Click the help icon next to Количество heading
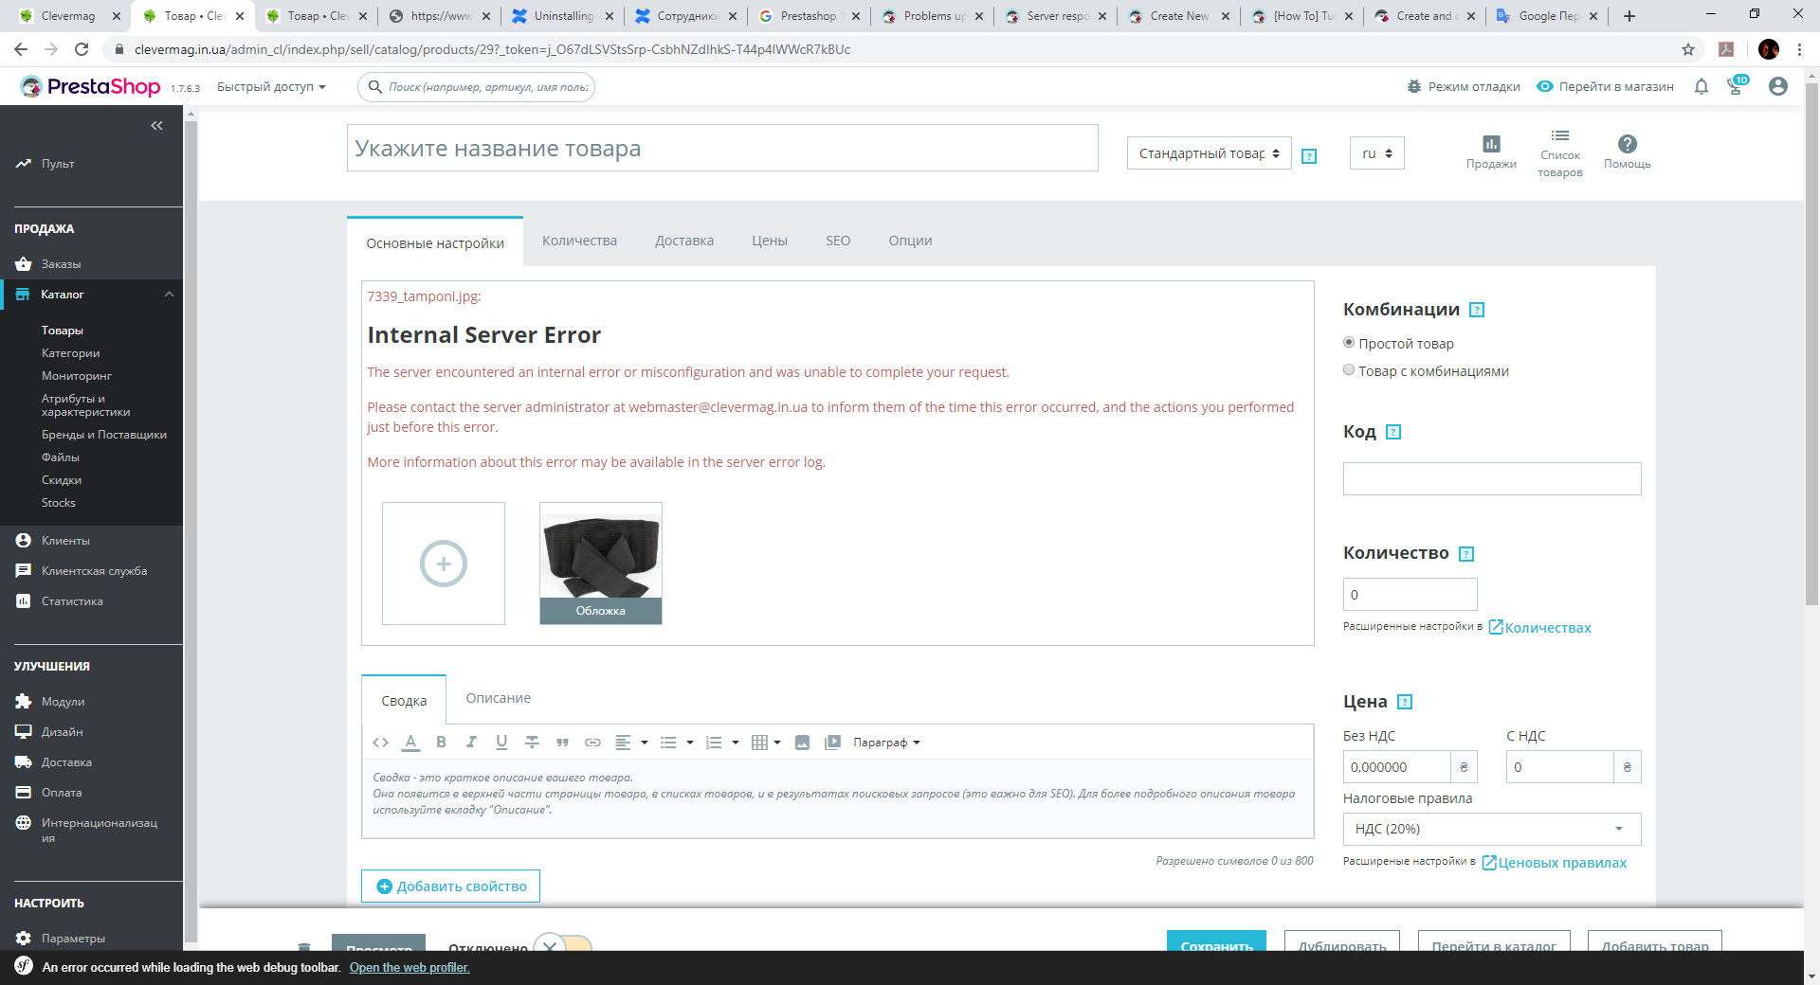1820x985 pixels. pyautogui.click(x=1466, y=554)
